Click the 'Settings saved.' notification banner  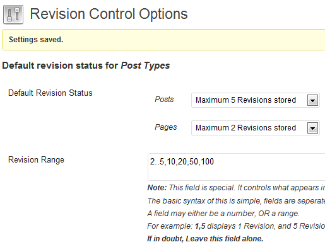(x=163, y=40)
